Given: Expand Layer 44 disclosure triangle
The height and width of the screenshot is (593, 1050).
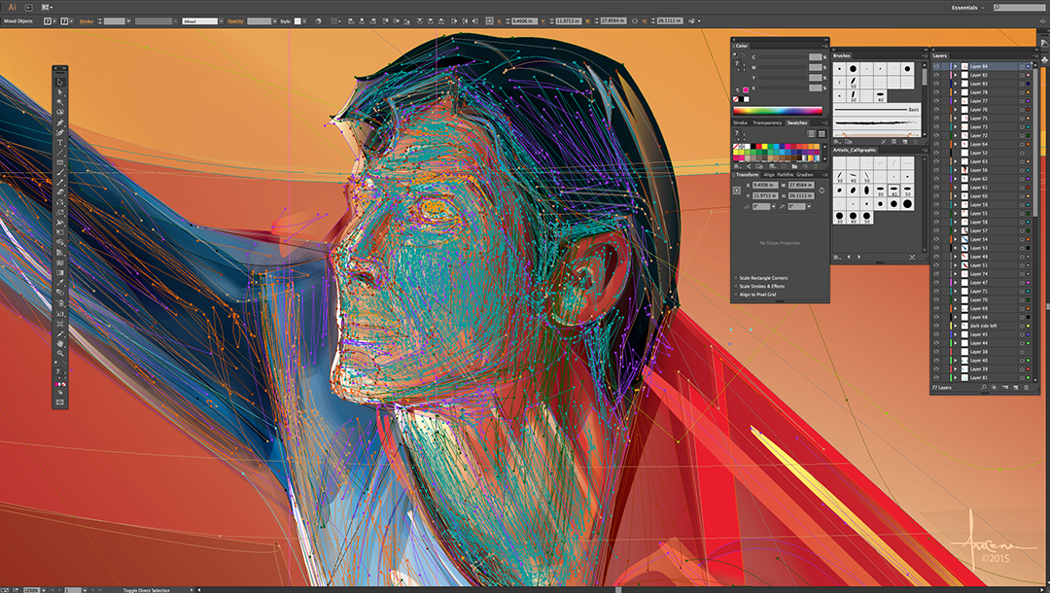Looking at the screenshot, I should (x=956, y=343).
